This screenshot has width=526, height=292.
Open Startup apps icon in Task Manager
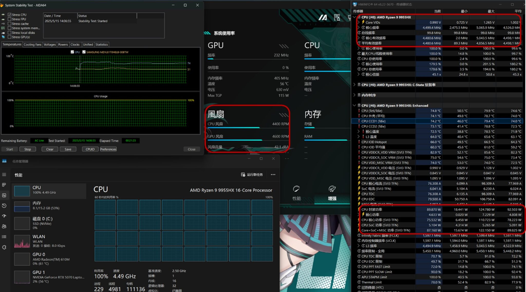point(4,216)
